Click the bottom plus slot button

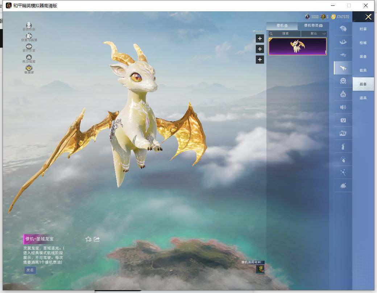coord(260,60)
